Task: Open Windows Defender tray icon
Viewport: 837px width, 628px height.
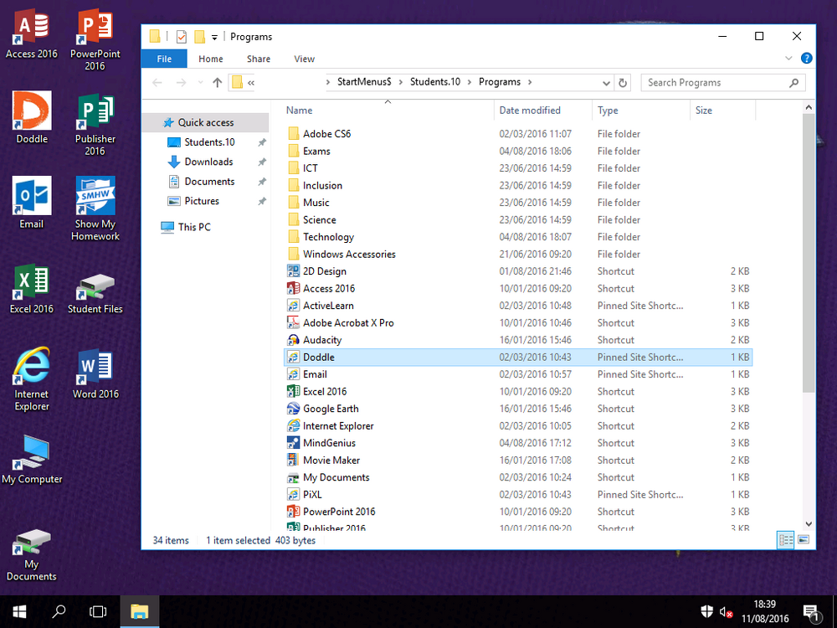Action: tap(706, 611)
